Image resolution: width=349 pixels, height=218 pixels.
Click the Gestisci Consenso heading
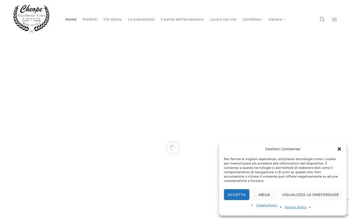click(283, 149)
